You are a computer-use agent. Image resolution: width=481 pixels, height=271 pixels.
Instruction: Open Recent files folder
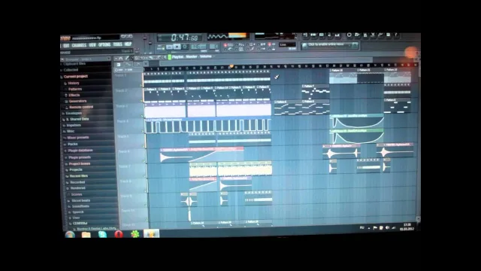78,176
